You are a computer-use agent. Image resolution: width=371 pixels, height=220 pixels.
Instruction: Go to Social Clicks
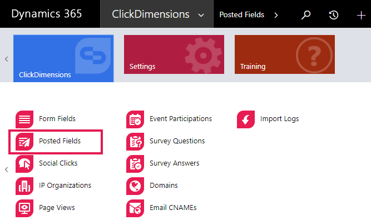(x=58, y=163)
